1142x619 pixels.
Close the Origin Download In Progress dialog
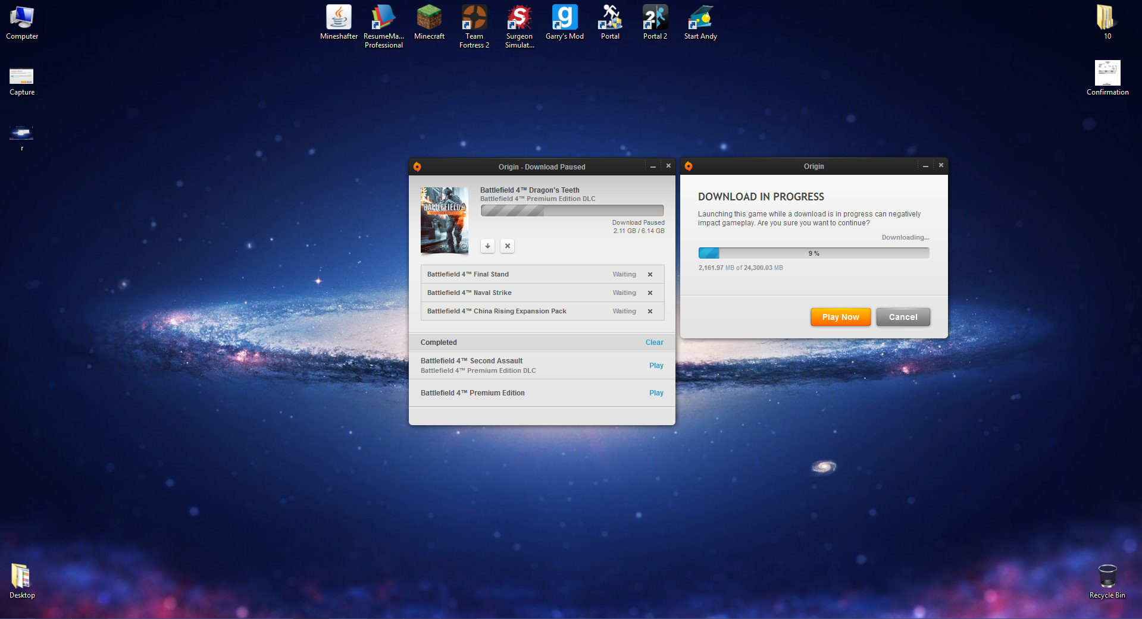pyautogui.click(x=941, y=165)
